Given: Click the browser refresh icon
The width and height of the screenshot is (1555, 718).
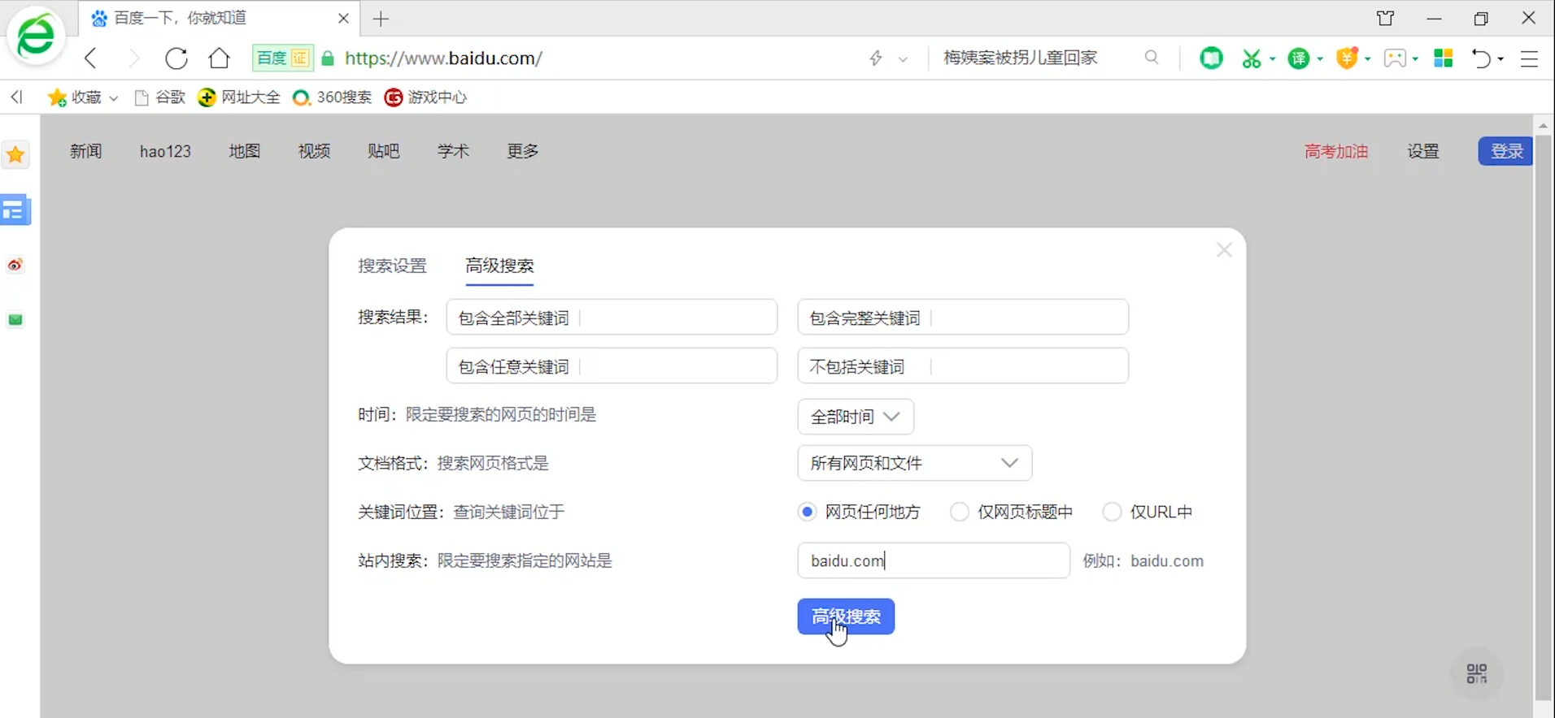Looking at the screenshot, I should [176, 58].
